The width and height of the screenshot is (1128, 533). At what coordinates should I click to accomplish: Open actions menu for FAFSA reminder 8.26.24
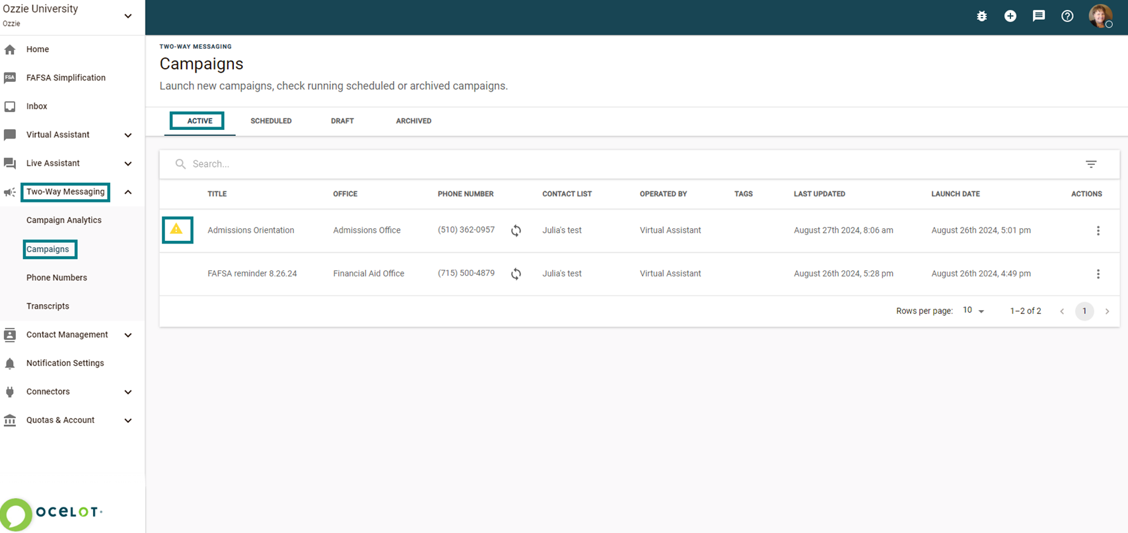1098,274
